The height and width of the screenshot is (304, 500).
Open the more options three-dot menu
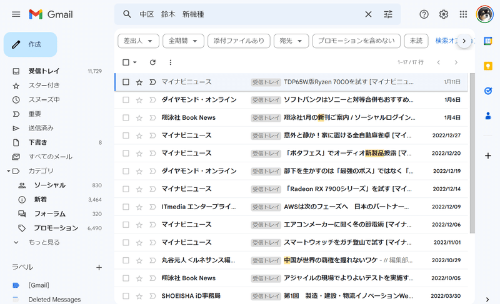170,62
